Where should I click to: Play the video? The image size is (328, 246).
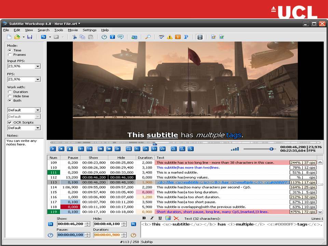point(53,149)
